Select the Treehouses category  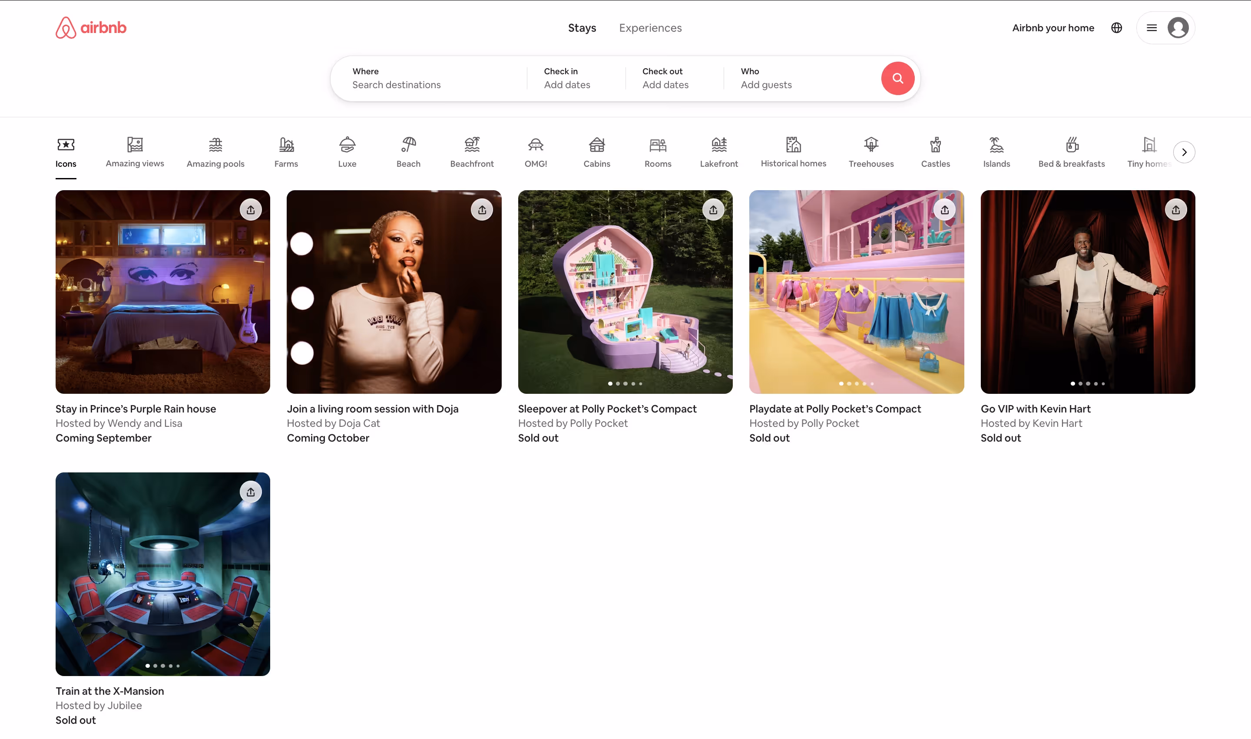click(871, 153)
